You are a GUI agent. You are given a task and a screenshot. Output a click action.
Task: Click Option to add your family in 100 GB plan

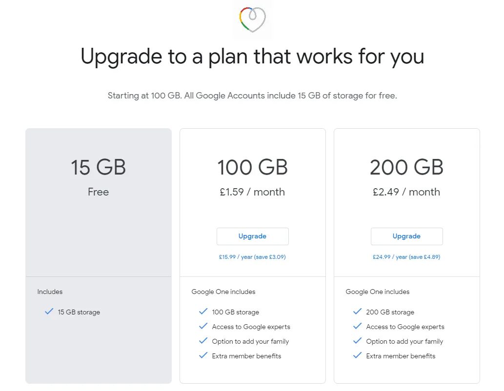pos(250,341)
